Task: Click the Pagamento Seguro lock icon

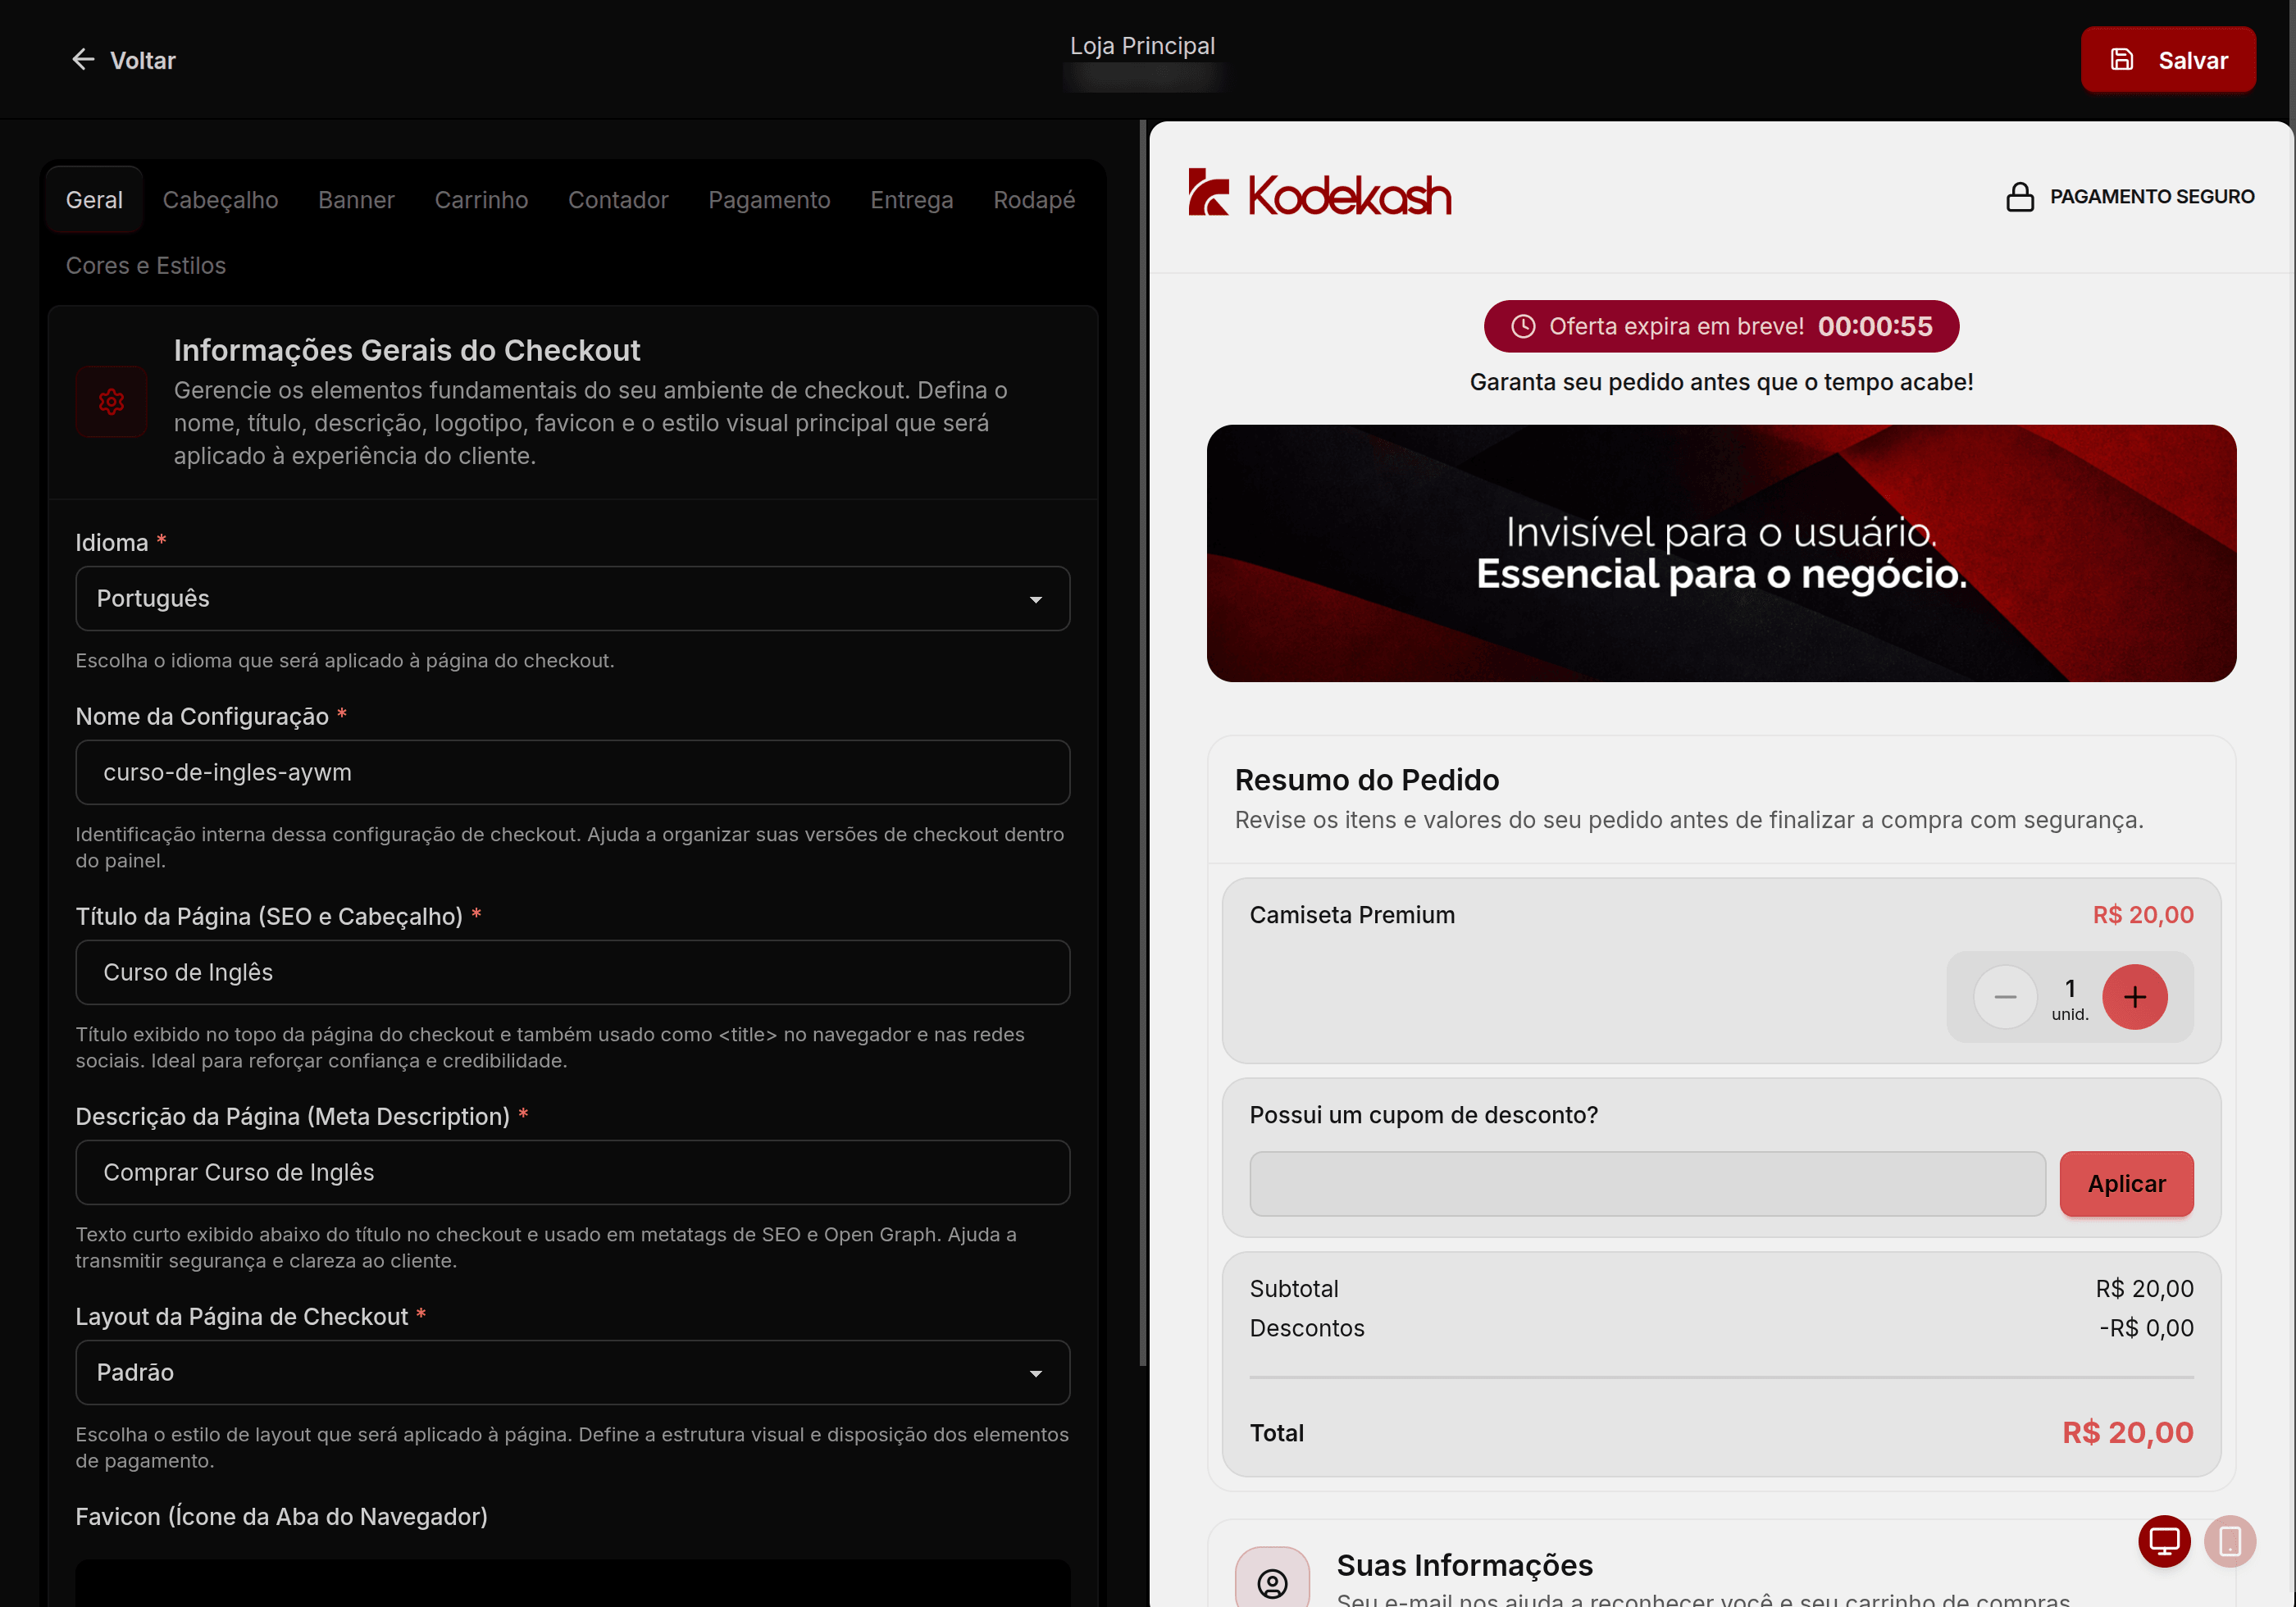Action: [x=2019, y=197]
